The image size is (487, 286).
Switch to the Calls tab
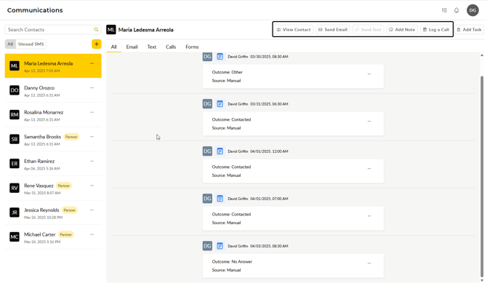171,47
